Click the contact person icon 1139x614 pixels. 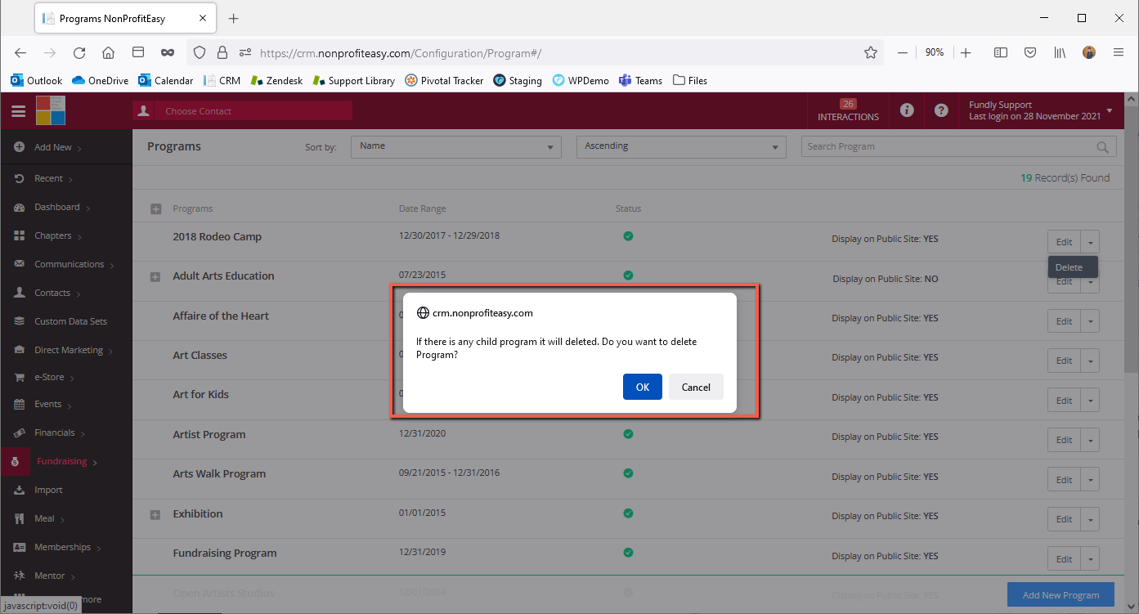point(143,111)
